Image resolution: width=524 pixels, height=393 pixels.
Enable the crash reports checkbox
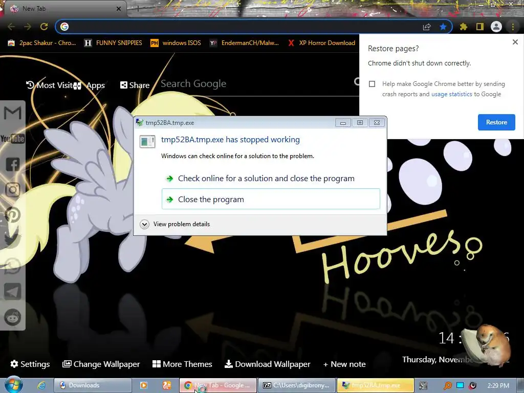click(372, 84)
